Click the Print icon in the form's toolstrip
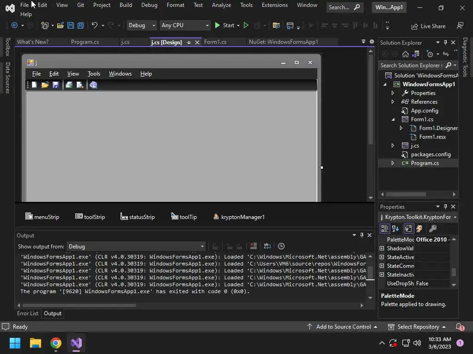The image size is (473, 354). point(69,85)
